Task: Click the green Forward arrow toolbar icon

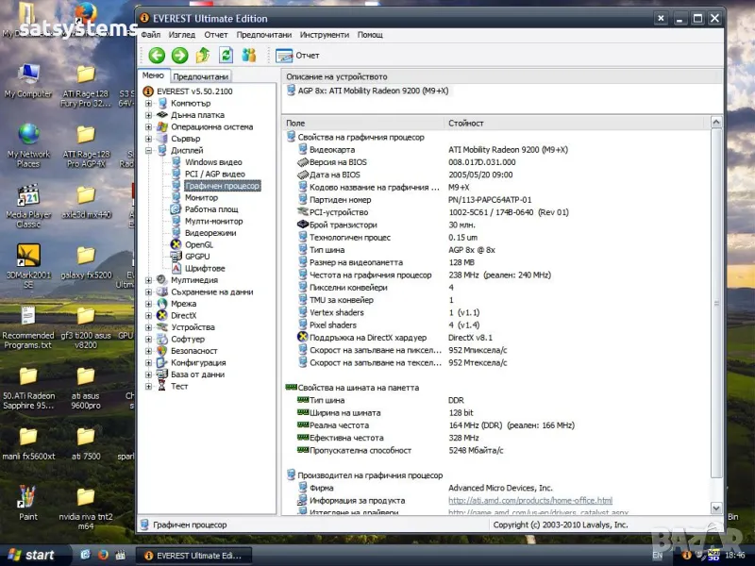Action: (179, 56)
